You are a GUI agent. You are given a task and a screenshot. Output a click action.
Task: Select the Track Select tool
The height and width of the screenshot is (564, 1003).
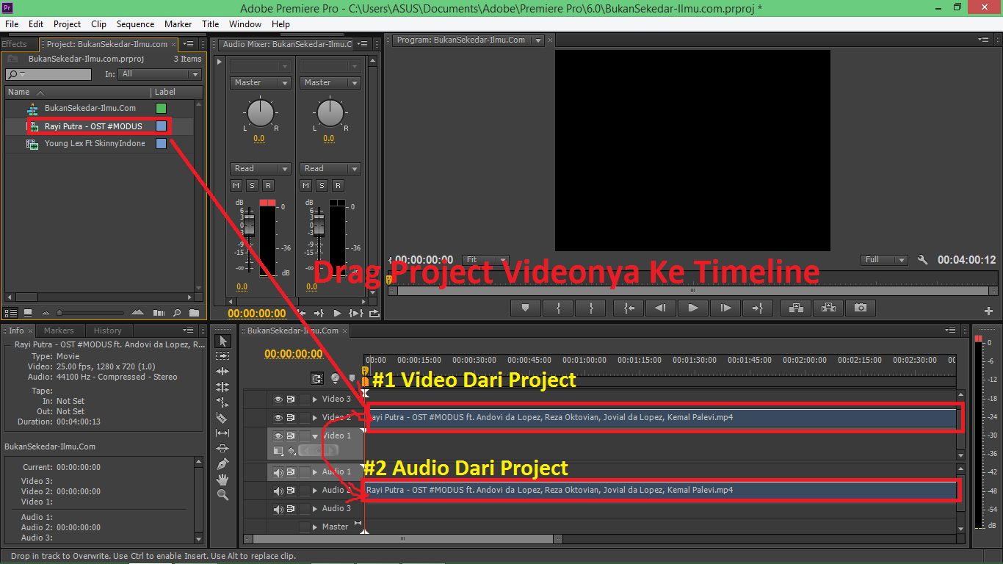point(222,355)
